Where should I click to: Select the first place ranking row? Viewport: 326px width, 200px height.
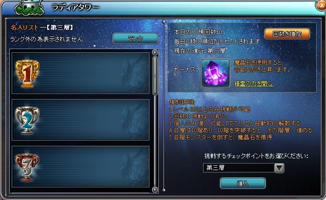click(x=80, y=73)
